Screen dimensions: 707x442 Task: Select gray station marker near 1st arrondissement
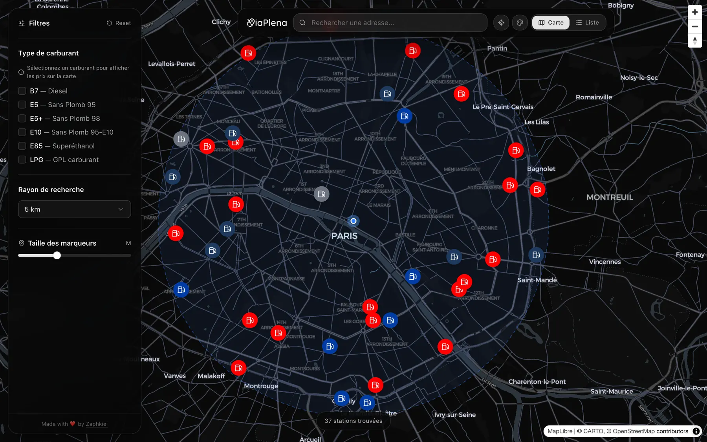[x=322, y=194]
